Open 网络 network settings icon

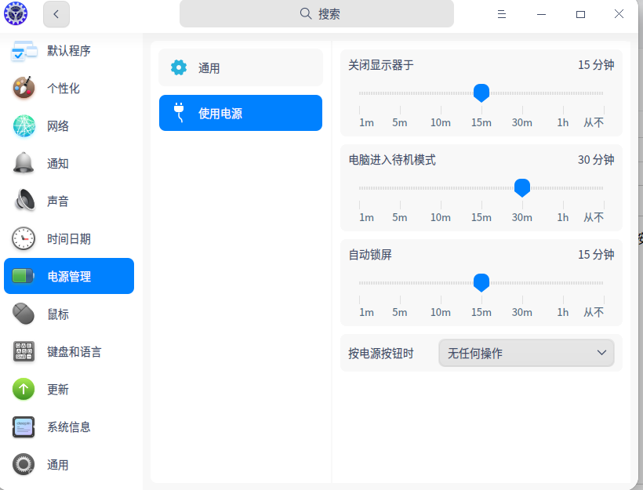pos(24,126)
